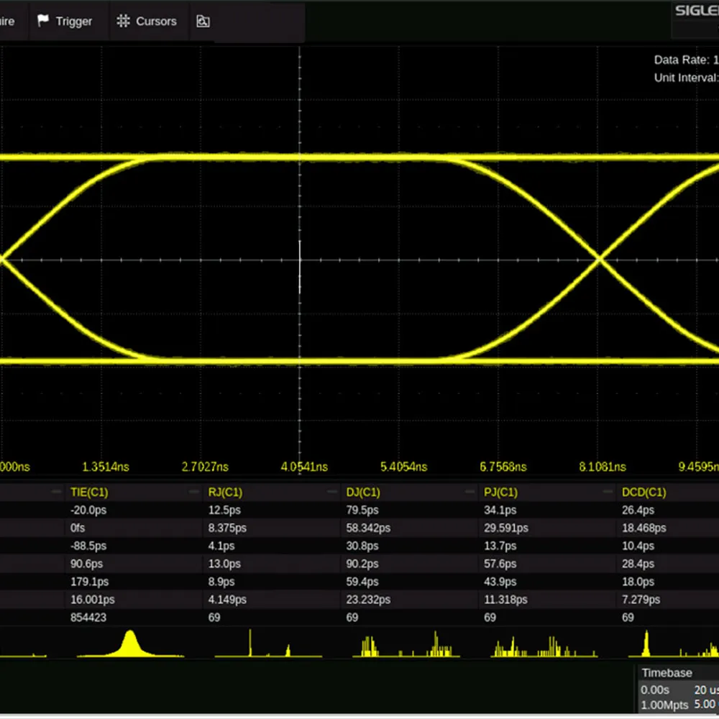
Task: Collapse the column left of TIE(C1)
Action: (x=56, y=493)
